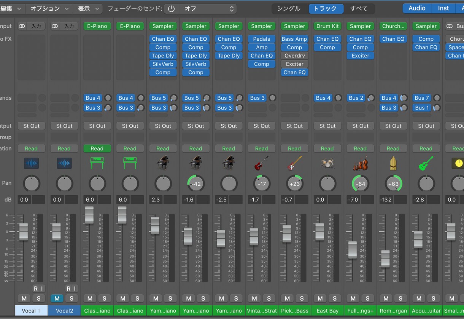Screen dimensions: 464x319
Task: Open the オプション dropdown menu
Action: click(49, 8)
